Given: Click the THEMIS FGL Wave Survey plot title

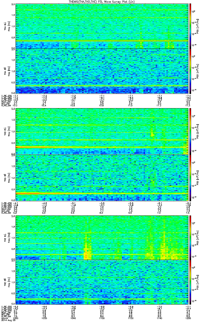Looking at the screenshot, I should (100, 2).
